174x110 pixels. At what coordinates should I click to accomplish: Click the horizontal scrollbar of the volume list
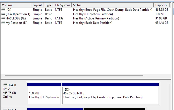tap(74, 76)
